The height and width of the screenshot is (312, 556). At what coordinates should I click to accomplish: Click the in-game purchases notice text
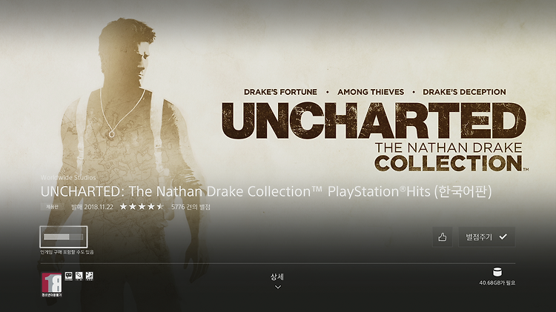coord(67,252)
